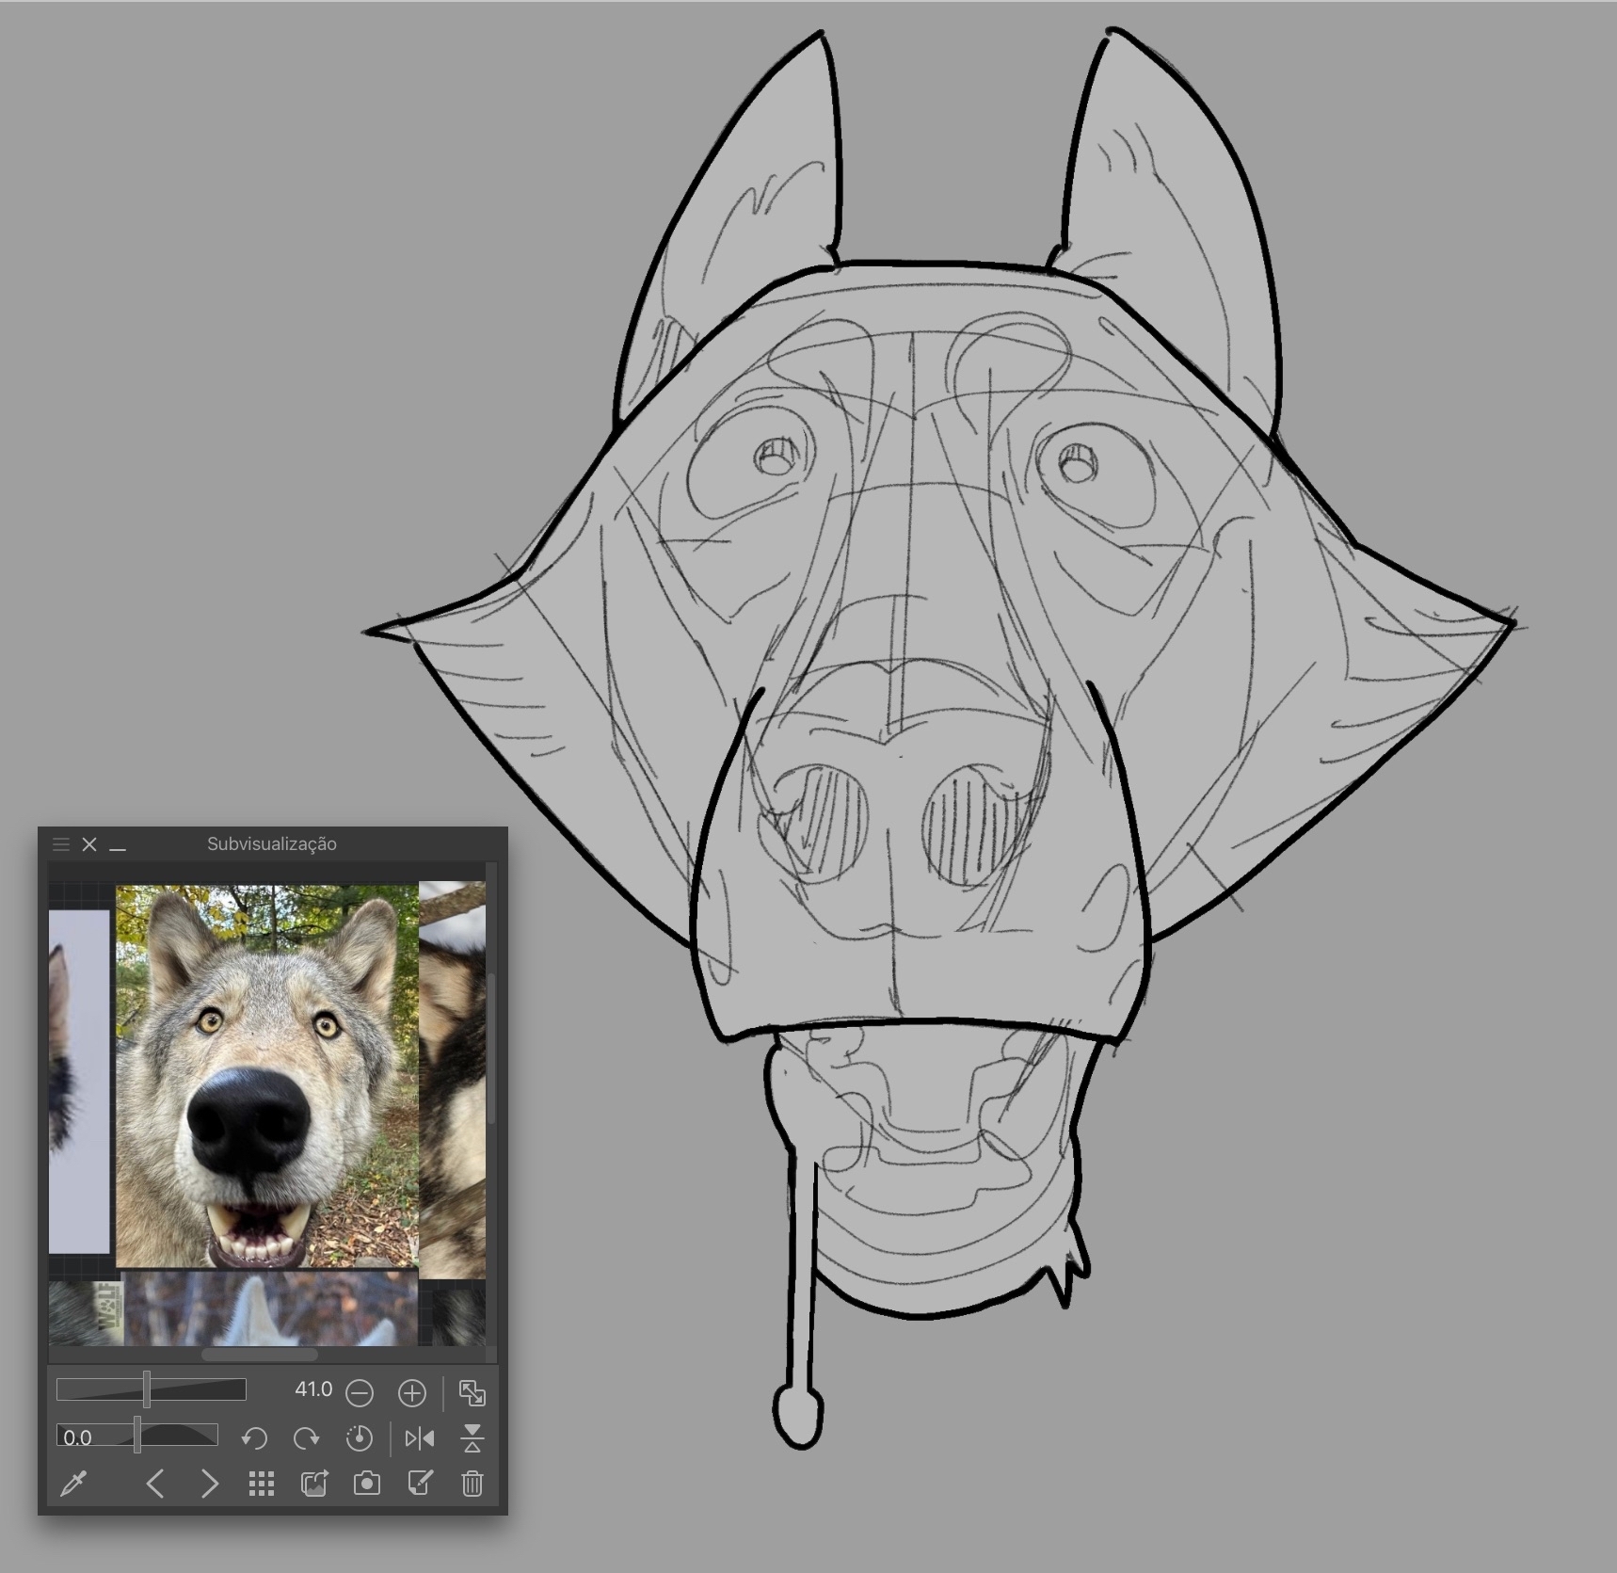The width and height of the screenshot is (1617, 1573).
Task: Click the fit to view icon
Action: (x=472, y=1392)
